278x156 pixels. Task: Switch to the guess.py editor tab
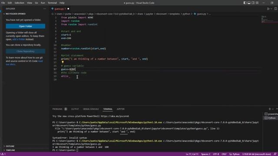click(60, 9)
